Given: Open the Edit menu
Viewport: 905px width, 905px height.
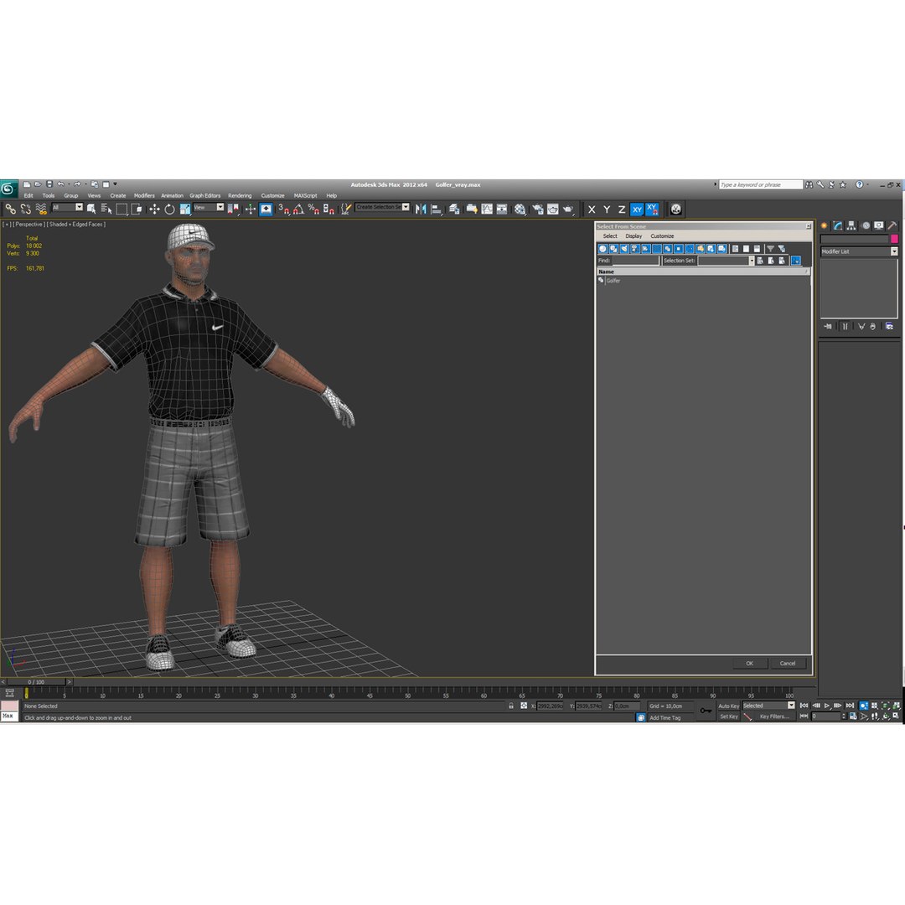Looking at the screenshot, I should (x=28, y=195).
